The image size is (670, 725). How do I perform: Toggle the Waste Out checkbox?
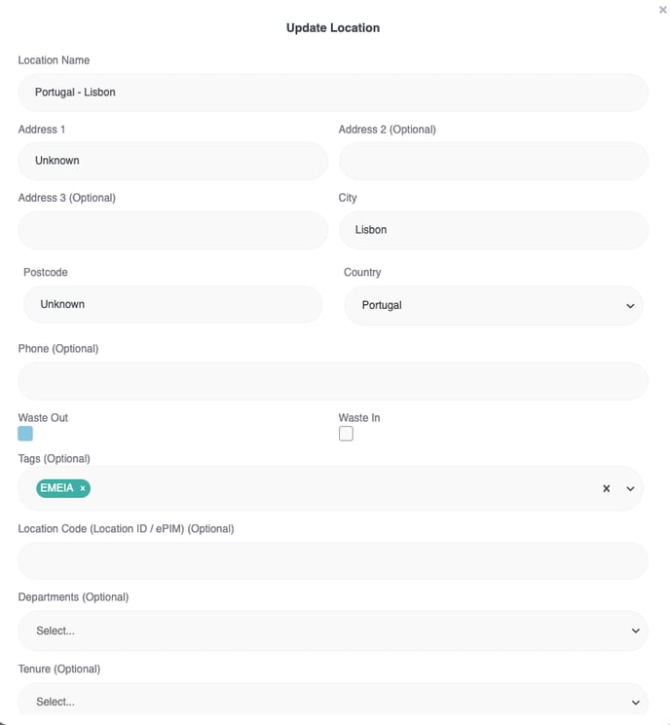point(25,434)
